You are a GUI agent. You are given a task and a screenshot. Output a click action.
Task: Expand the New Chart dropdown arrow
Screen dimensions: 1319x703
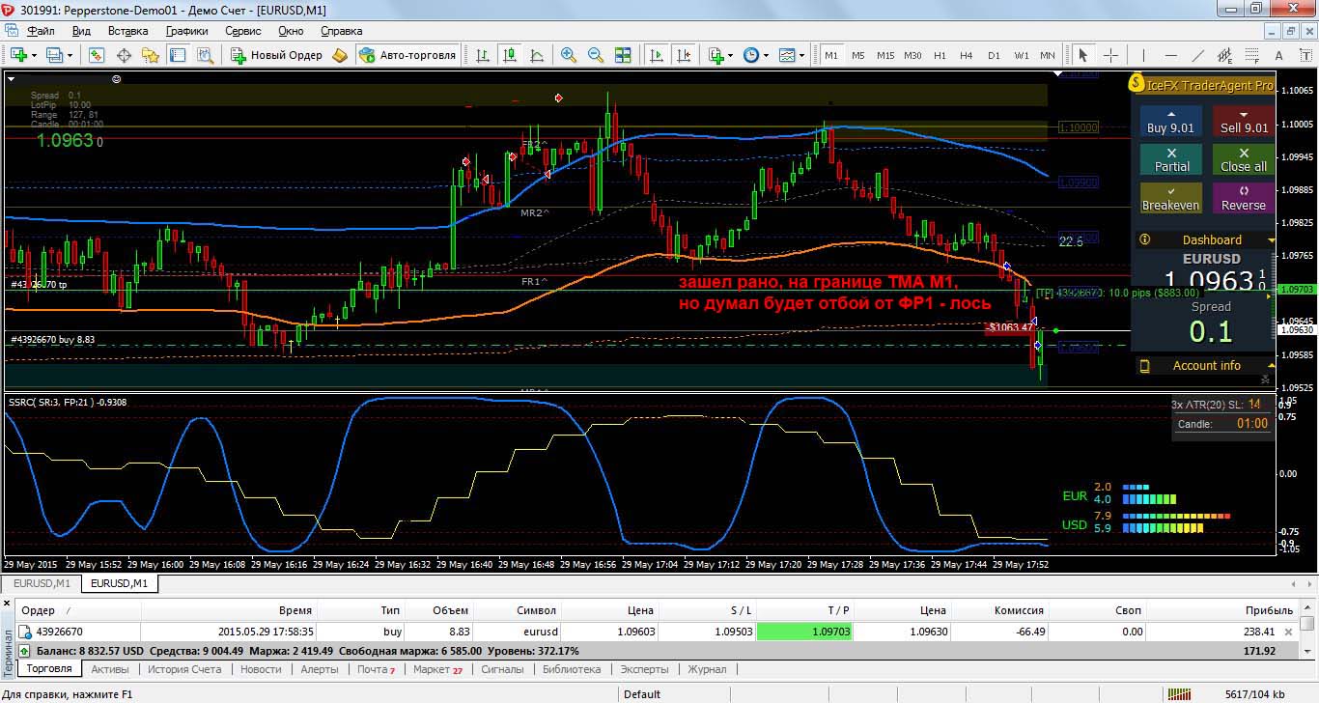34,55
